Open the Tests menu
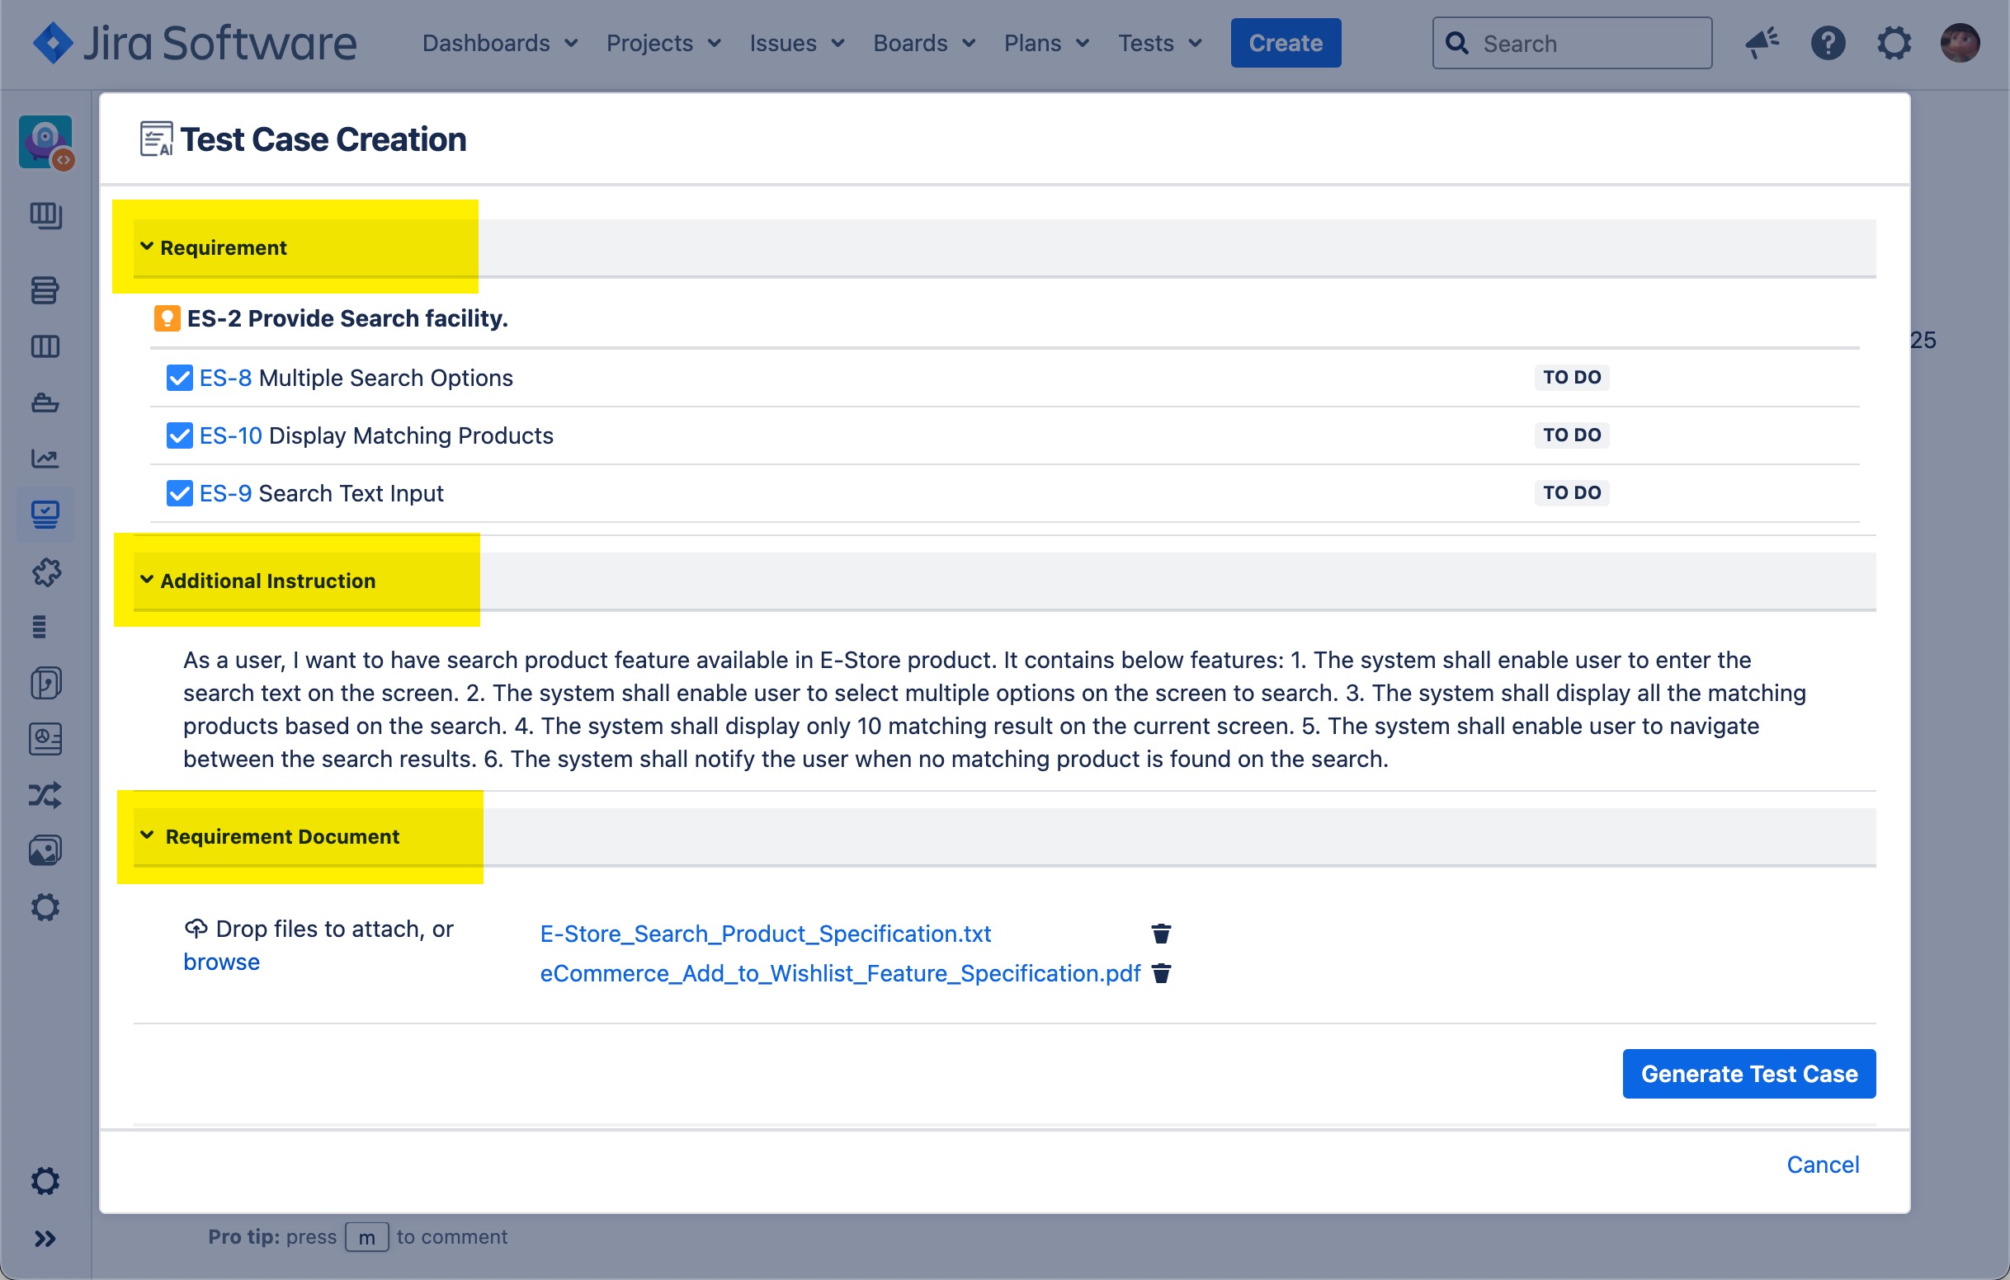Image resolution: width=2010 pixels, height=1280 pixels. click(x=1159, y=44)
